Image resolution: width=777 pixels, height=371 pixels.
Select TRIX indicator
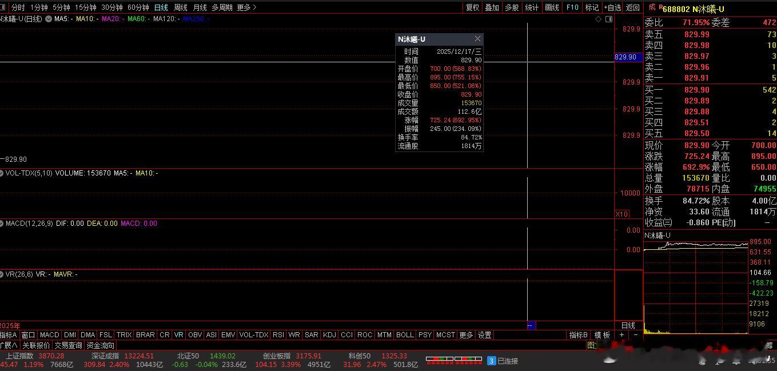(124, 335)
